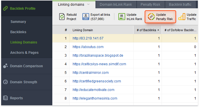Click the Rebuild Project refresh icon
Screen dimensions: 199x107
pos(62,17)
